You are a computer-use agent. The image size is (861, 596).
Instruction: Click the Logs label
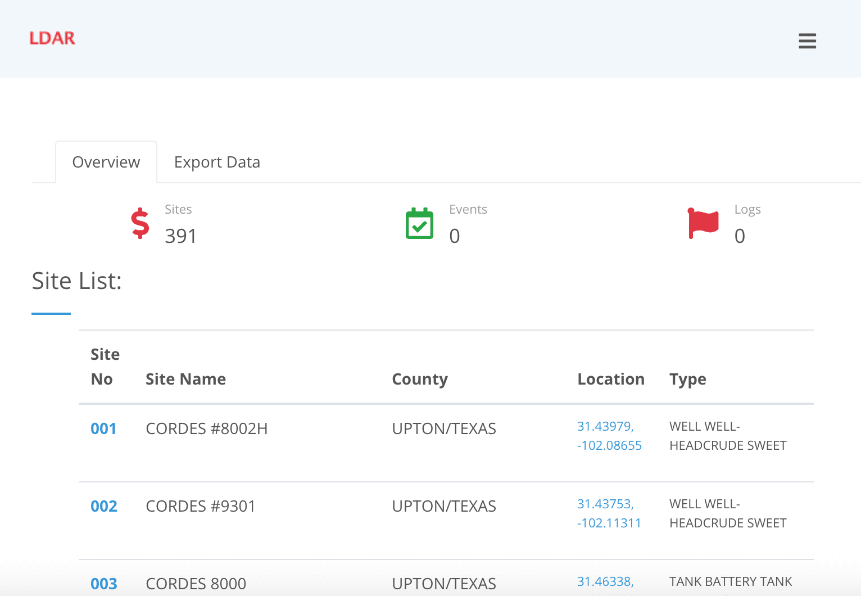pyautogui.click(x=747, y=210)
